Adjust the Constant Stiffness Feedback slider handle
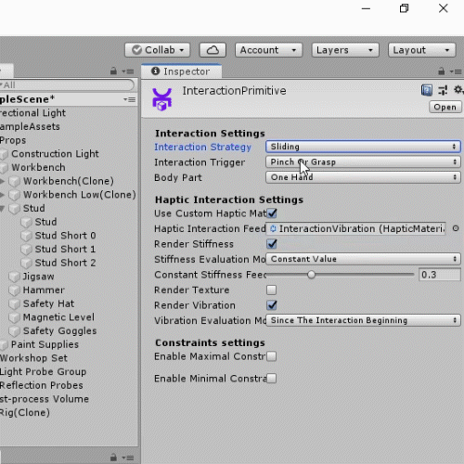 [x=311, y=275]
